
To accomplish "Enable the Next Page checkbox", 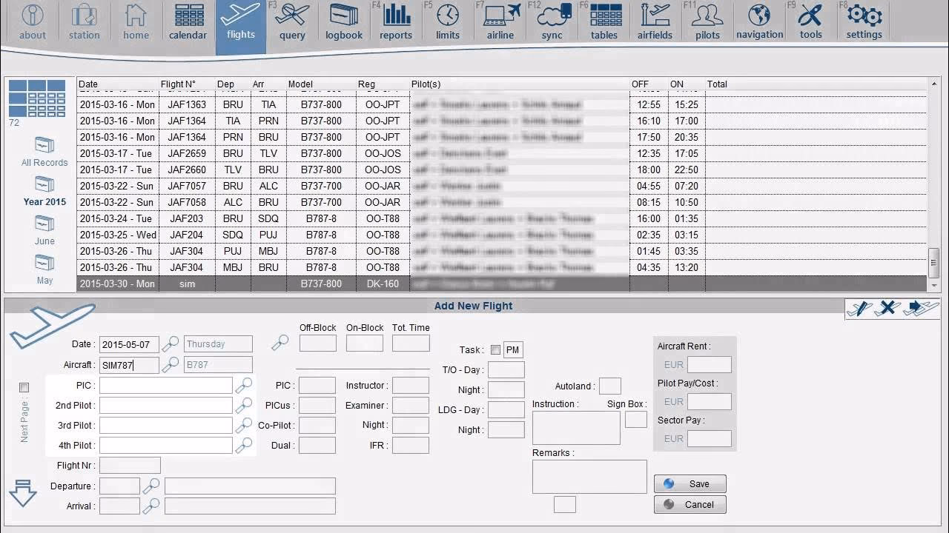I will [24, 387].
